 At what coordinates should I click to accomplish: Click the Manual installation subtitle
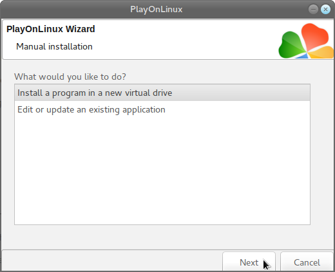(x=54, y=46)
